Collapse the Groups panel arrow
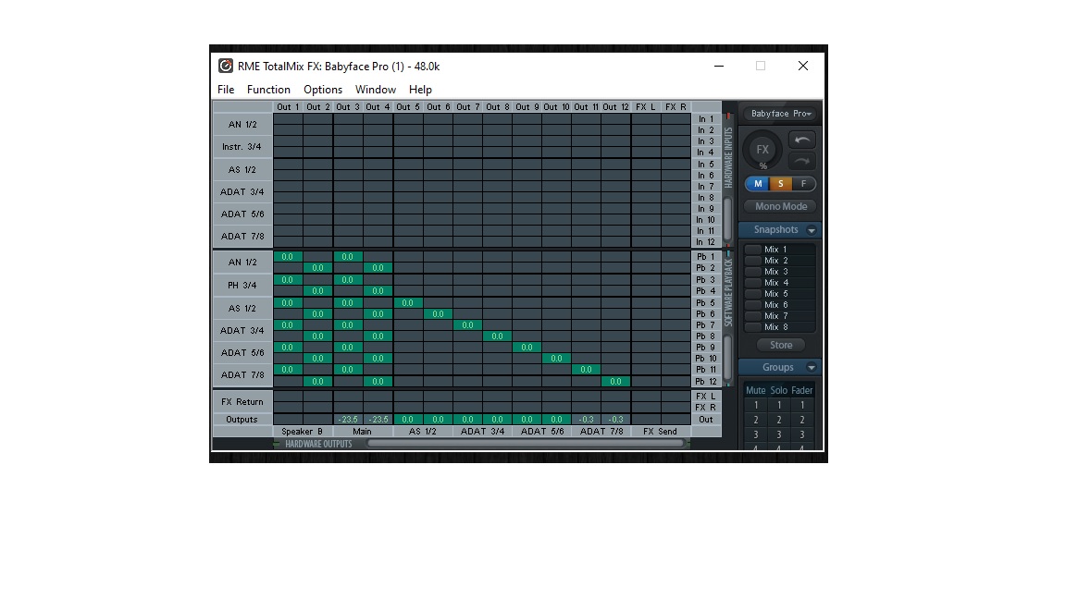The height and width of the screenshot is (599, 1066). tap(811, 367)
